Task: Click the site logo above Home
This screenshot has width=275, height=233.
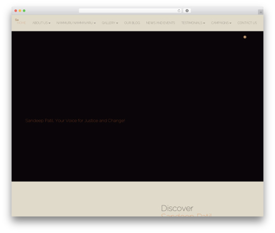Action: (17, 20)
